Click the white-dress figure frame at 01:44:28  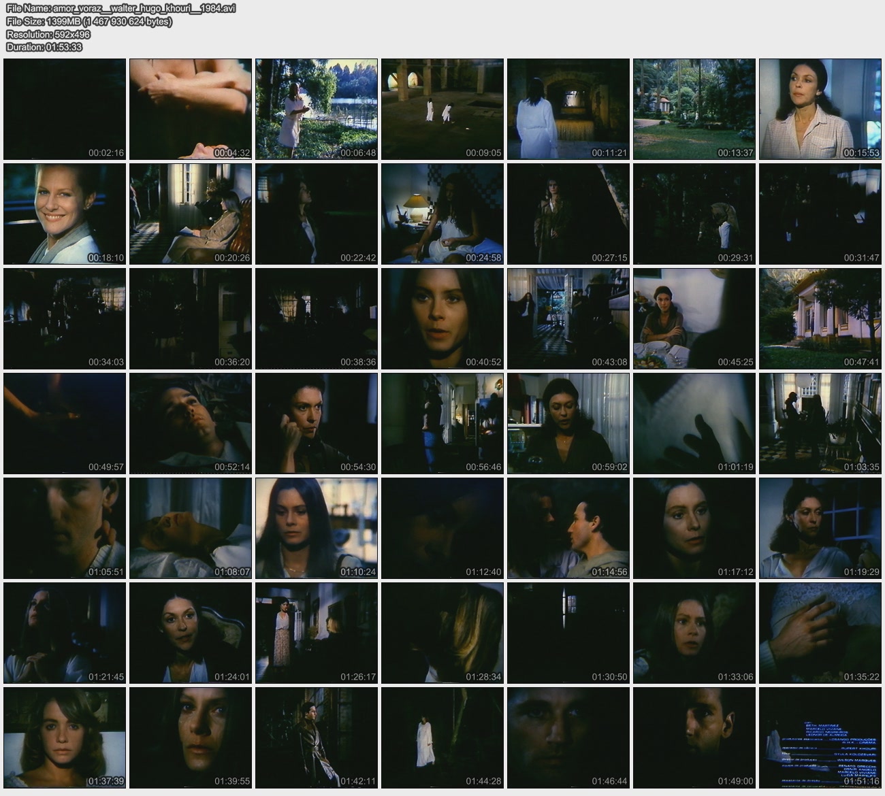442,737
